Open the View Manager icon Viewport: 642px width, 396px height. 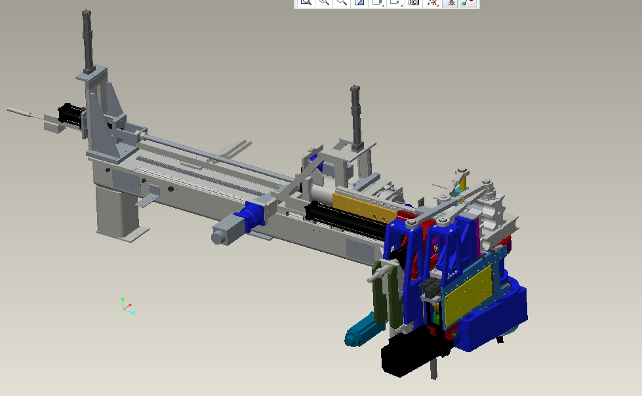[414, 2]
